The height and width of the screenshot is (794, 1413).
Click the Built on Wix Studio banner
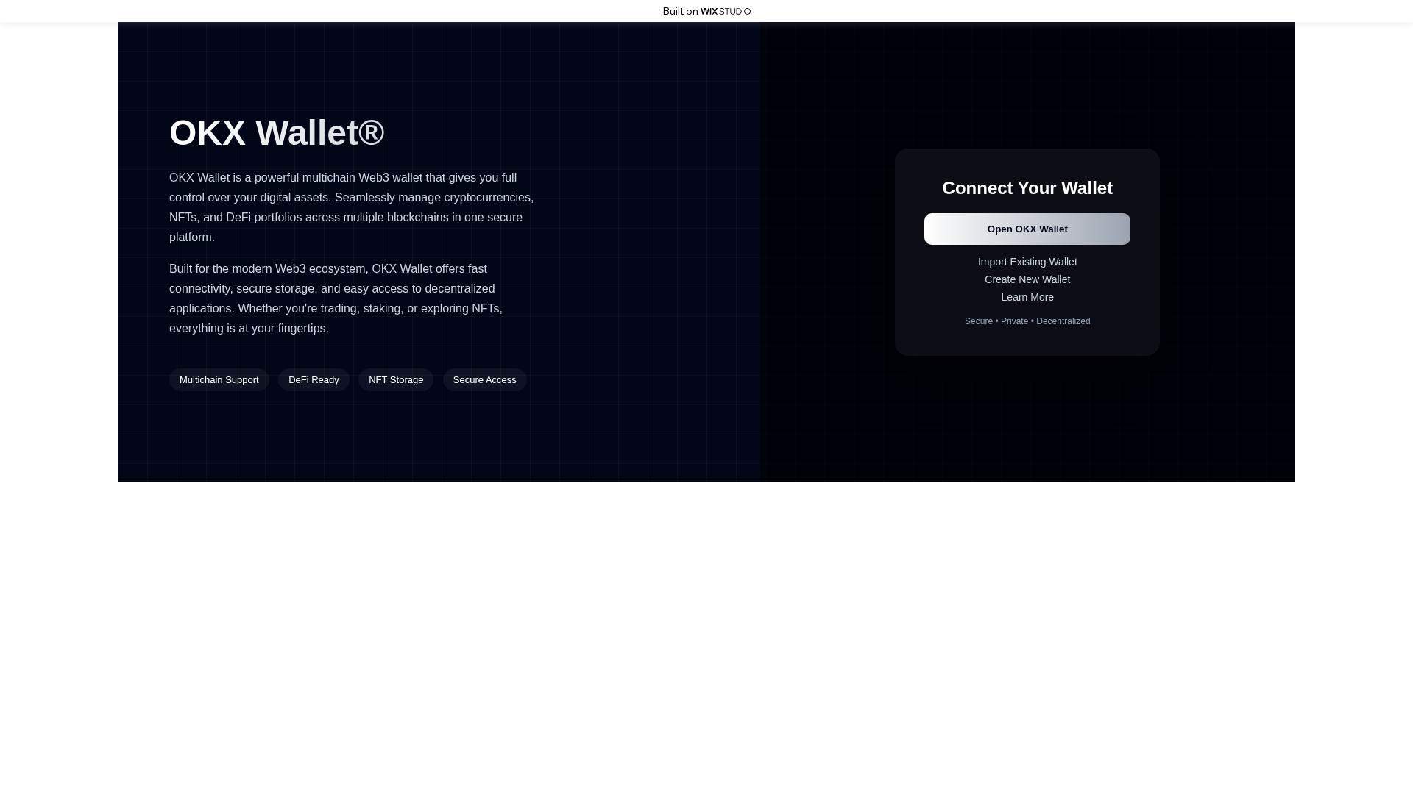706,11
